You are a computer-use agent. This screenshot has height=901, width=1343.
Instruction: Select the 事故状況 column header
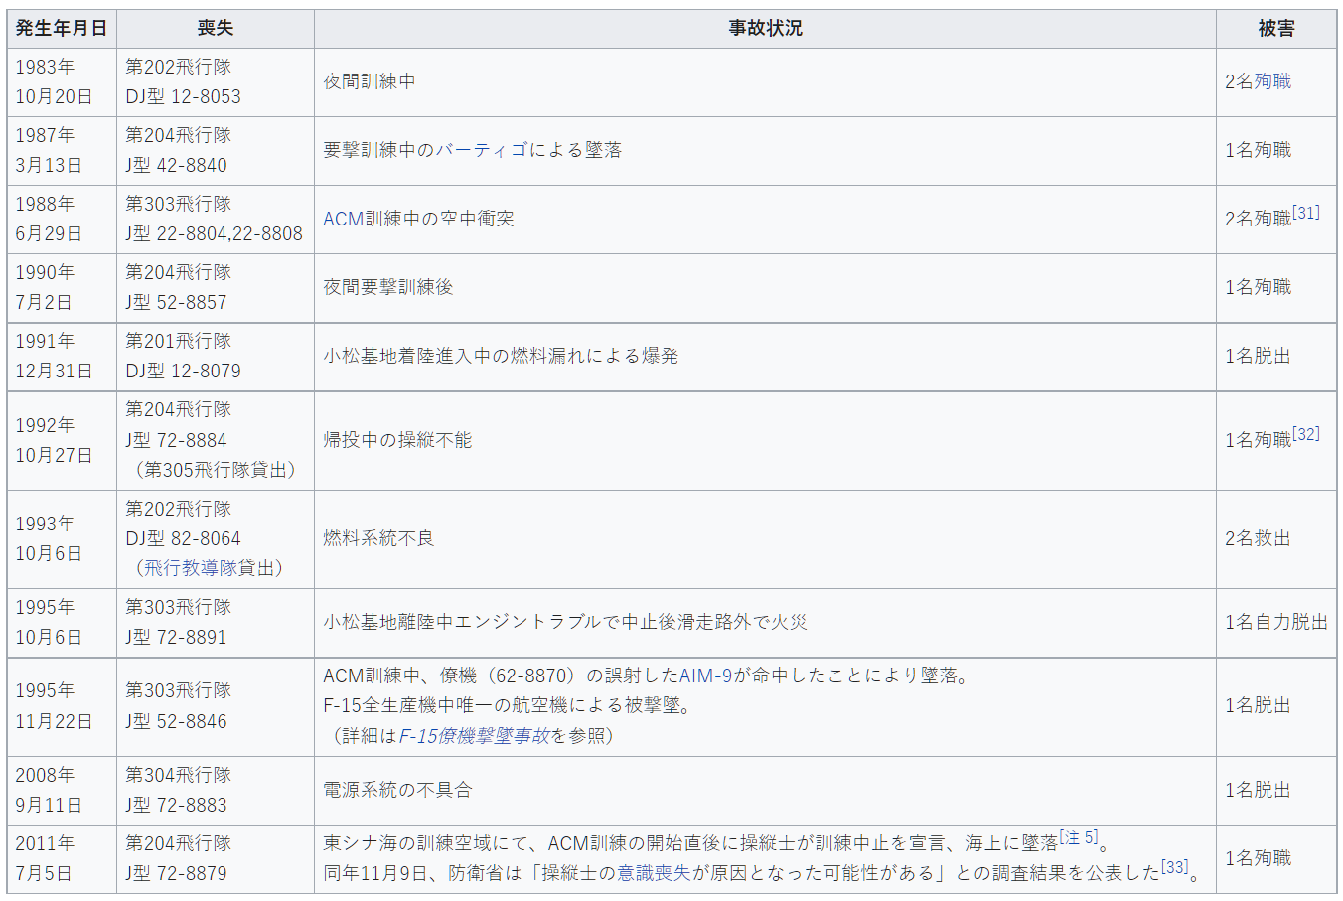(765, 29)
